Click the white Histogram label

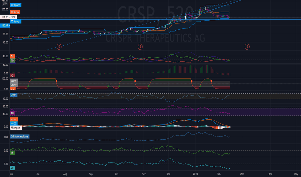click(16, 128)
